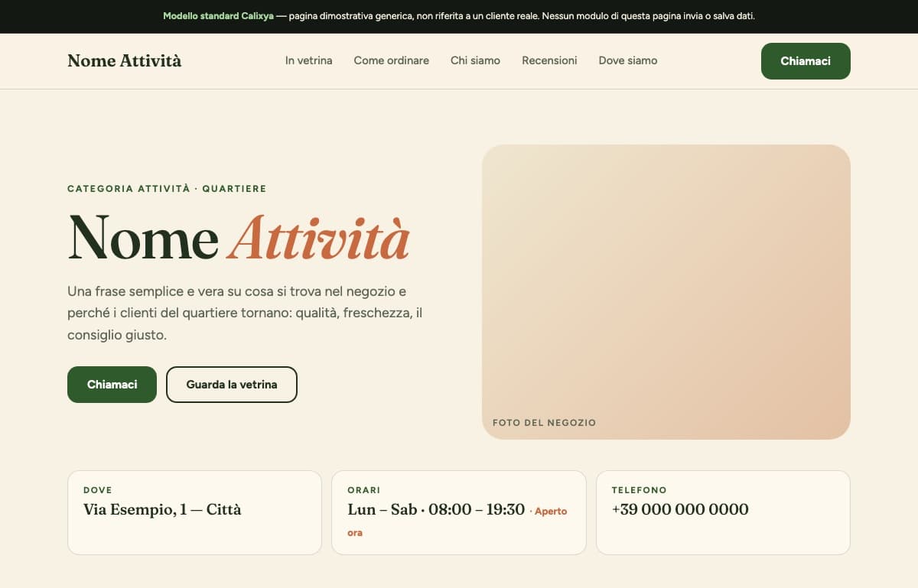This screenshot has width=918, height=588.
Task: Click the "TELEFONO" card label
Action: click(640, 490)
